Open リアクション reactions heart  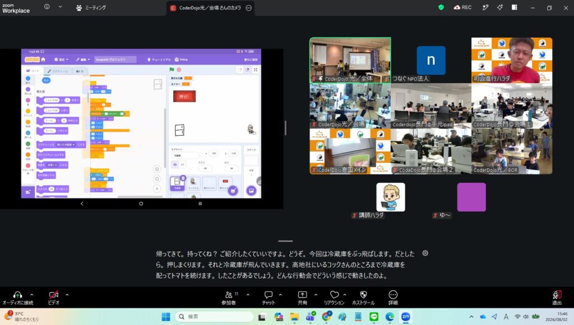coord(334,298)
